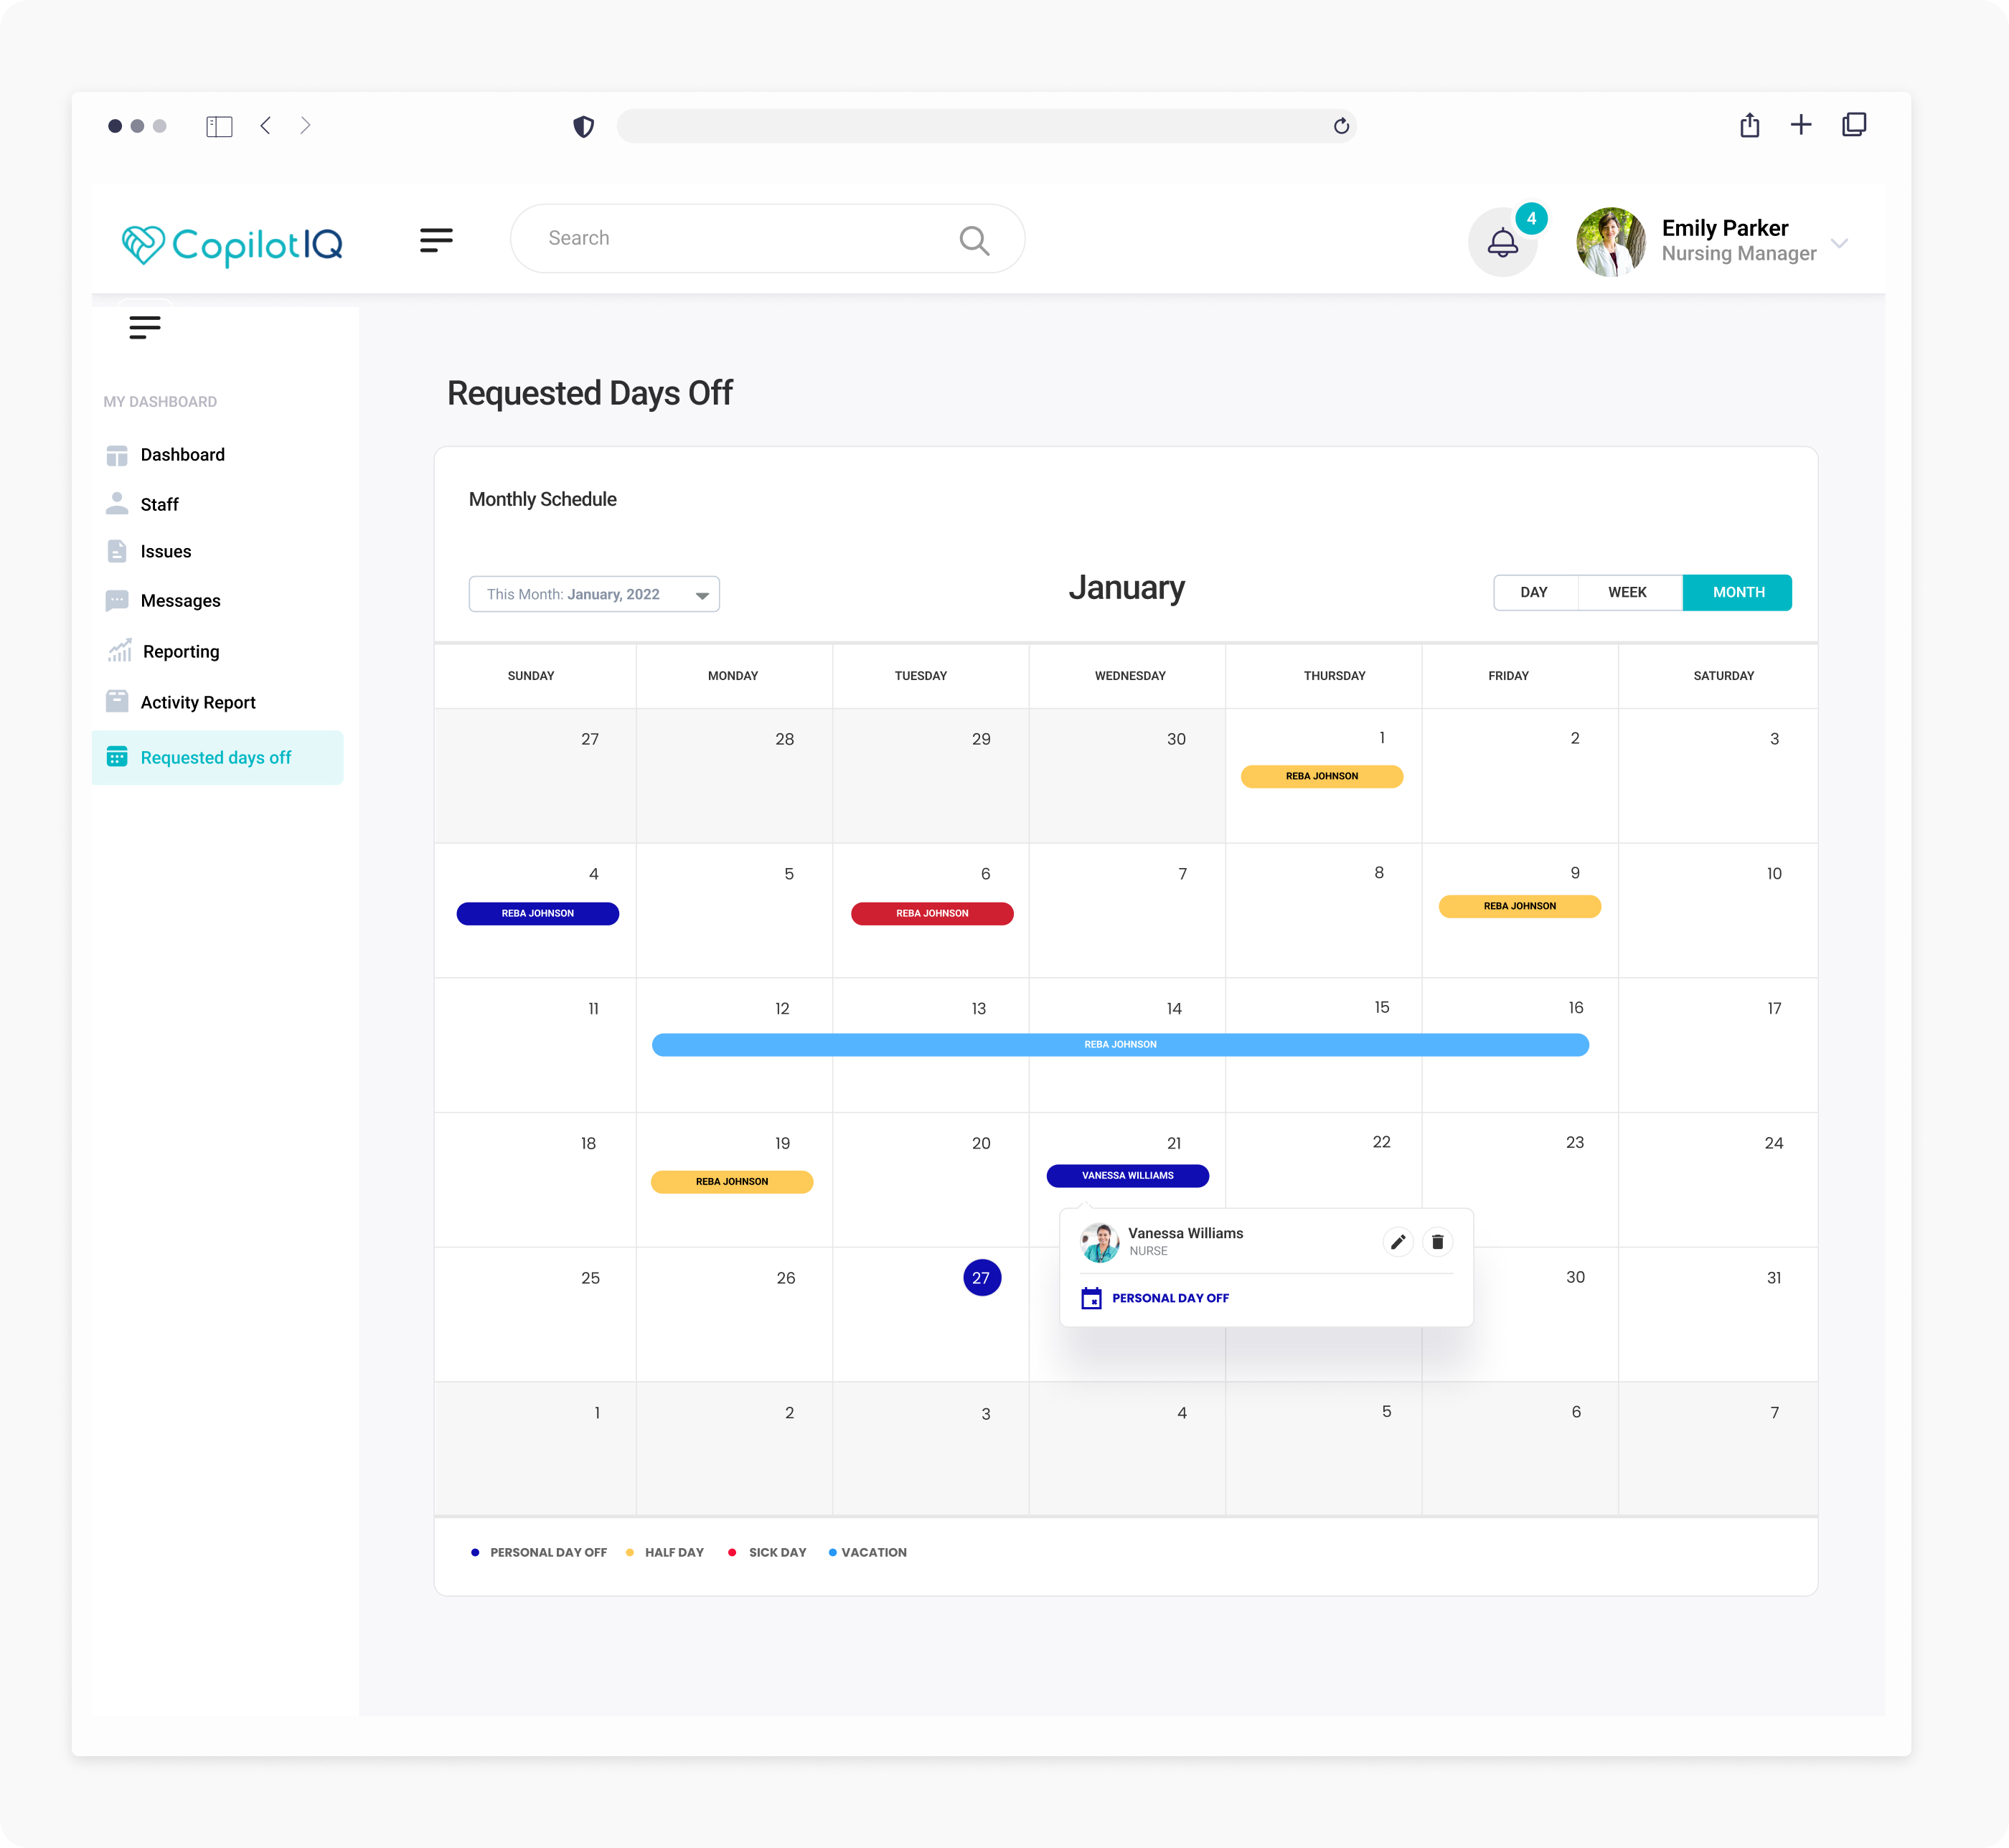This screenshot has height=1848, width=2009.
Task: Open the This Month January 2022 dropdown
Action: click(x=594, y=594)
